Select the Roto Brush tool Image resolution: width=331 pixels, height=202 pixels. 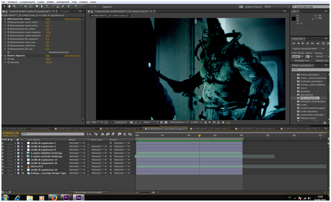(x=69, y=7)
